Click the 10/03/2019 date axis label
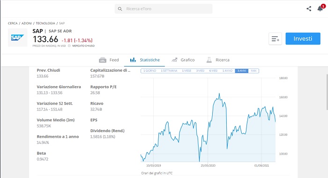 point(154,165)
